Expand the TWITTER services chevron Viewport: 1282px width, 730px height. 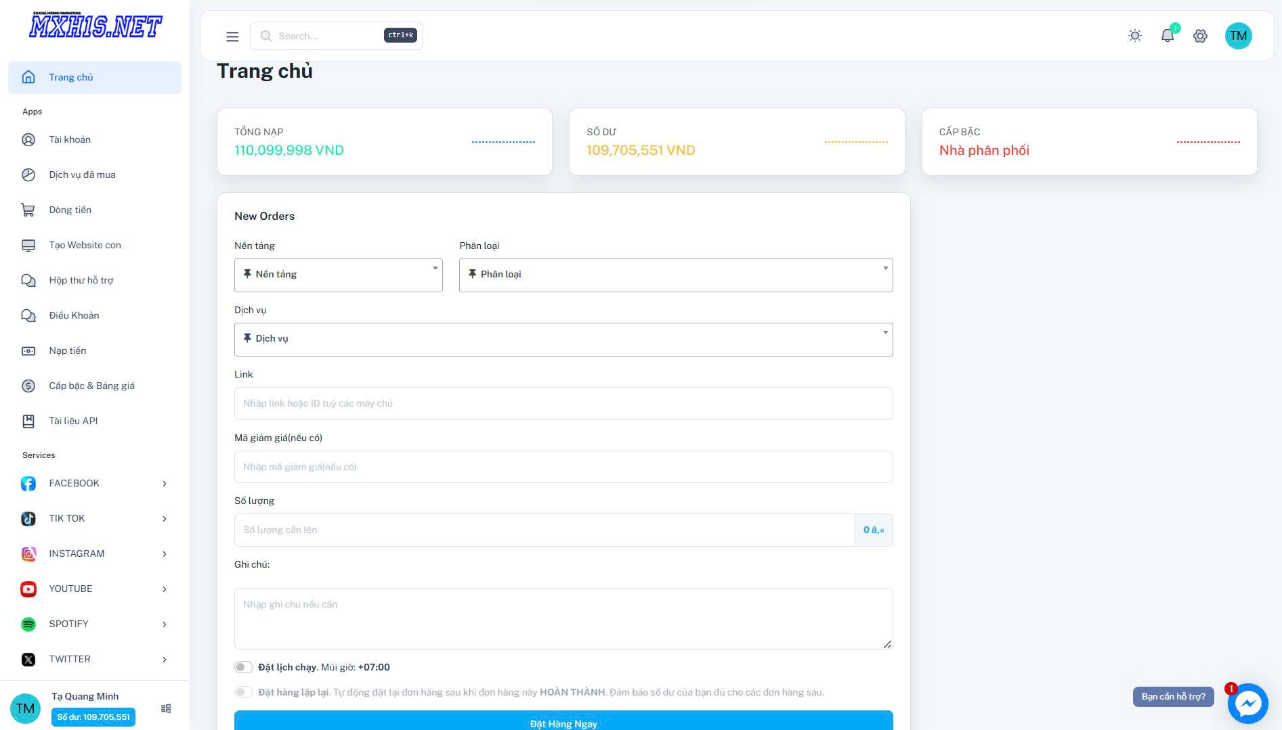click(165, 659)
